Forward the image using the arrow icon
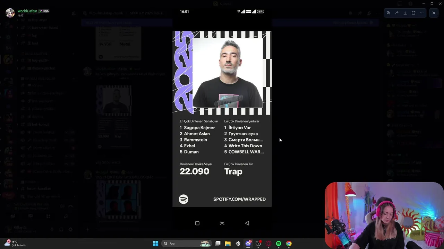 [397, 13]
